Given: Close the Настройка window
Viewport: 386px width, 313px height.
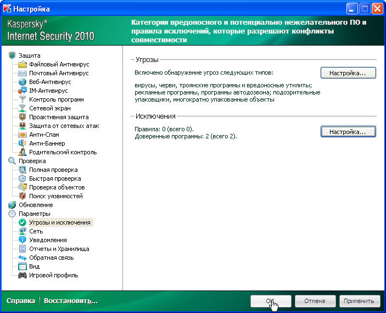Looking at the screenshot, I should click(x=377, y=9).
